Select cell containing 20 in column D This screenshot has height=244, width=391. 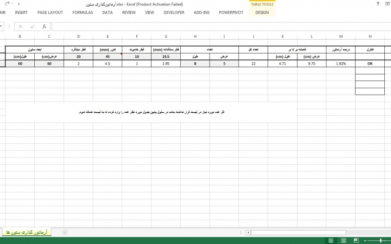pyautogui.click(x=78, y=57)
